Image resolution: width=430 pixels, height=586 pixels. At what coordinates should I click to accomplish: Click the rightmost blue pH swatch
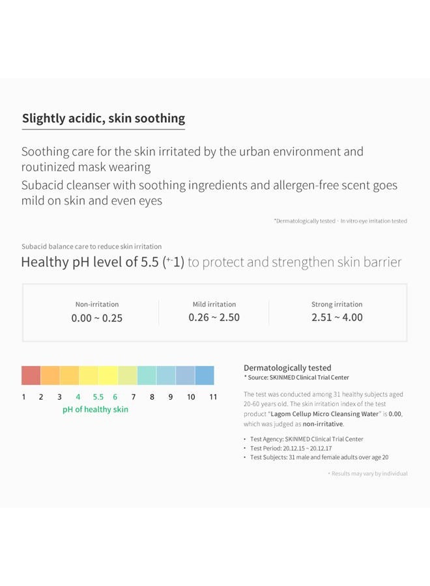205,376
